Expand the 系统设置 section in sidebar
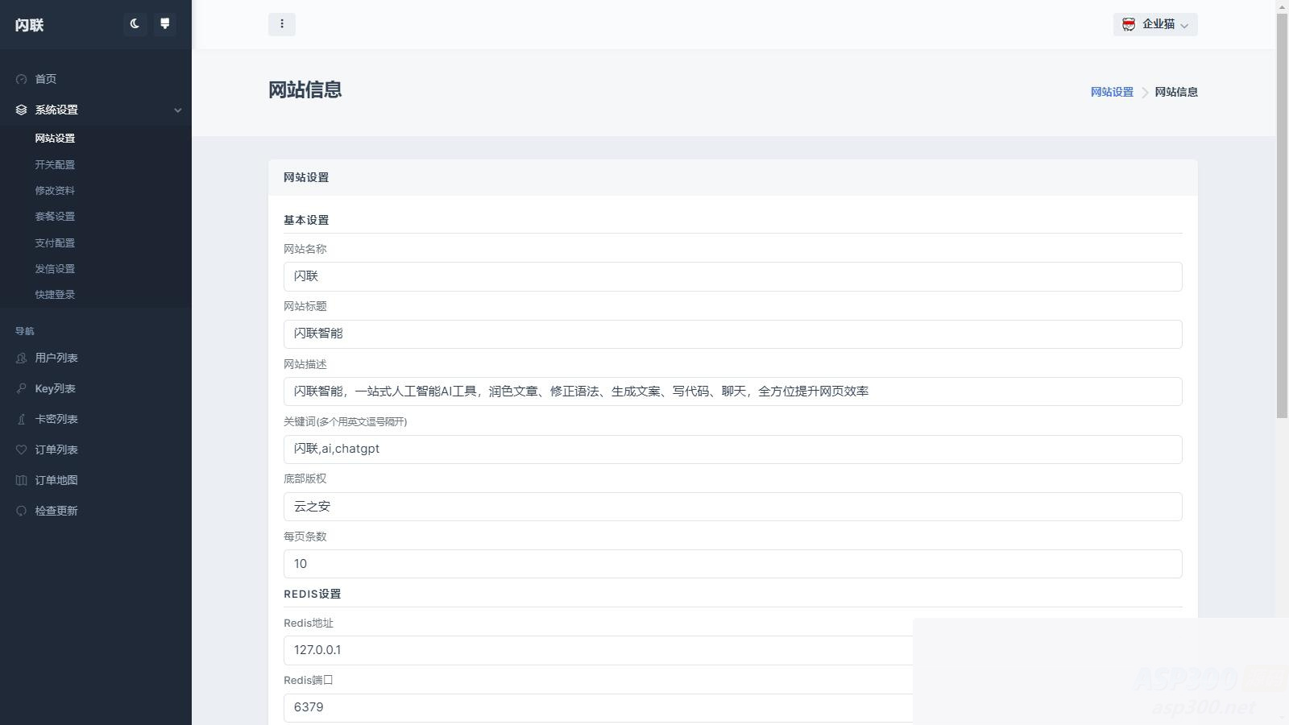The width and height of the screenshot is (1289, 725). click(x=55, y=110)
